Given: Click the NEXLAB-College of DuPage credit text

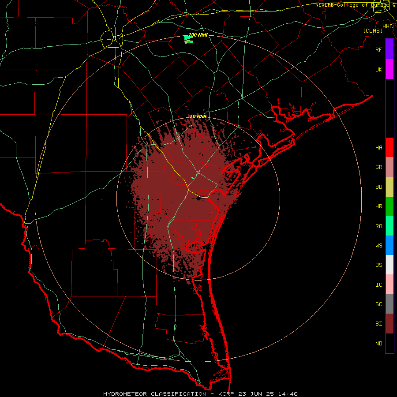Looking at the screenshot, I should [x=353, y=5].
